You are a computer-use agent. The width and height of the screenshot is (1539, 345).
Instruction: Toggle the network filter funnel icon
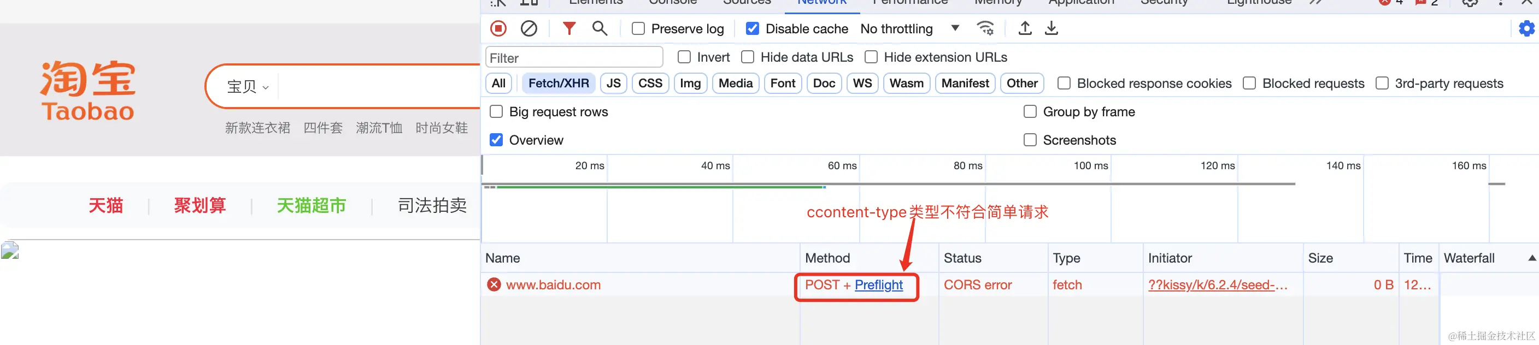pyautogui.click(x=569, y=28)
